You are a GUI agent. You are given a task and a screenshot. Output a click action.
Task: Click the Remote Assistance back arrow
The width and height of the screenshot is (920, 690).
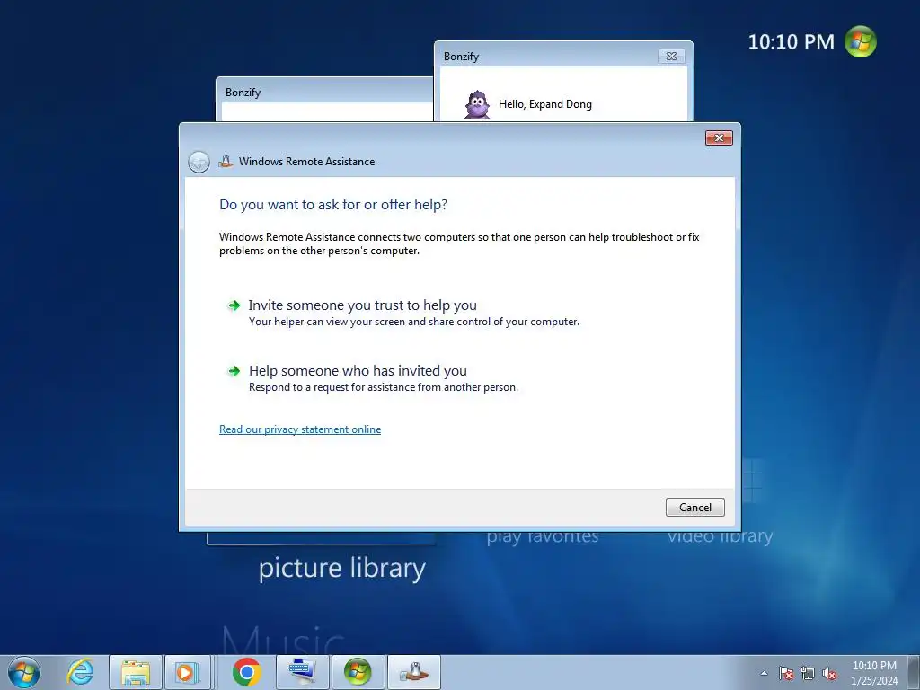pos(199,162)
